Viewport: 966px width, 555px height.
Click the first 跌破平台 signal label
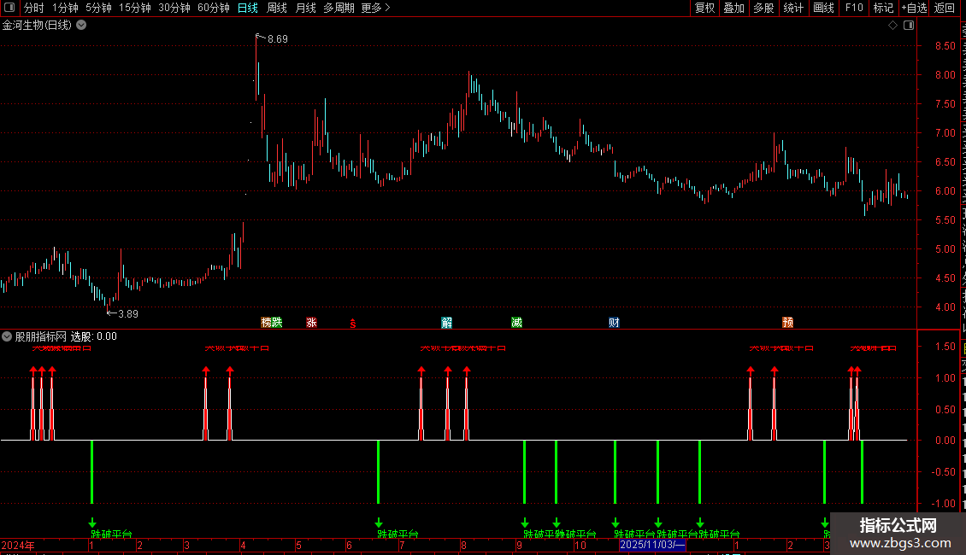(111, 534)
